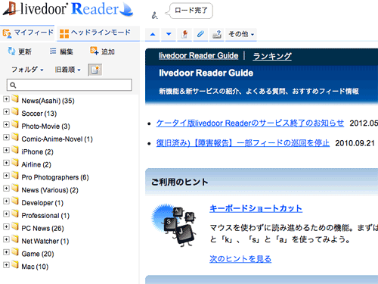Expand the Airline folder
The height and width of the screenshot is (284, 378).
point(6,163)
